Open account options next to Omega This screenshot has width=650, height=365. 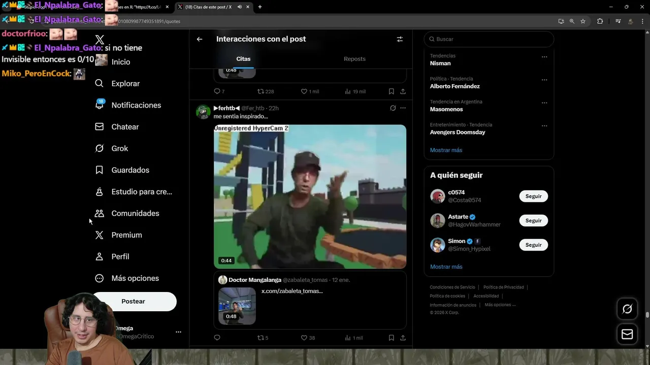click(x=178, y=332)
